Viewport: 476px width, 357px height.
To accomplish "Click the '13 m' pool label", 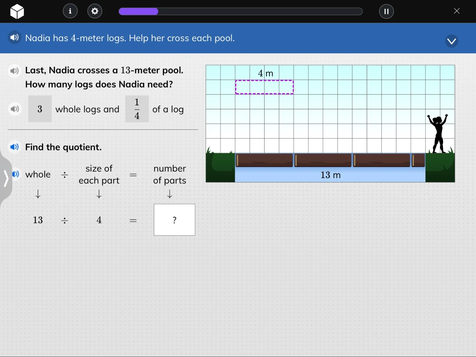I will 330,175.
